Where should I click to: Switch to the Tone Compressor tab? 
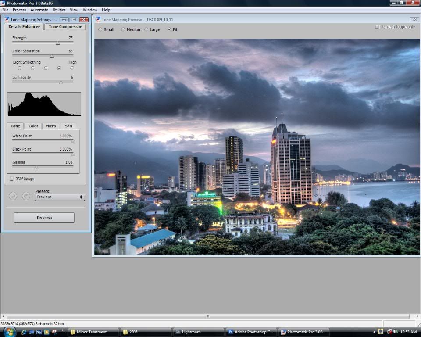coord(65,27)
